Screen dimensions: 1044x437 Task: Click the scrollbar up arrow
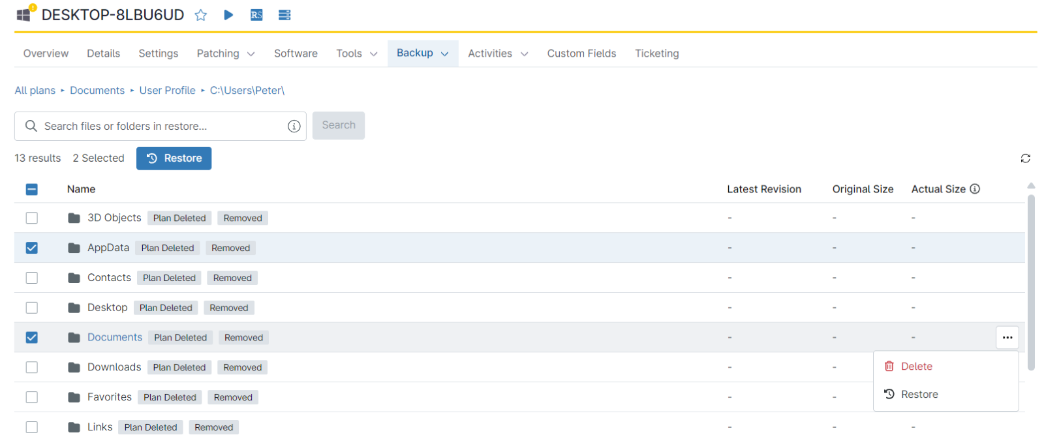coord(1031,186)
